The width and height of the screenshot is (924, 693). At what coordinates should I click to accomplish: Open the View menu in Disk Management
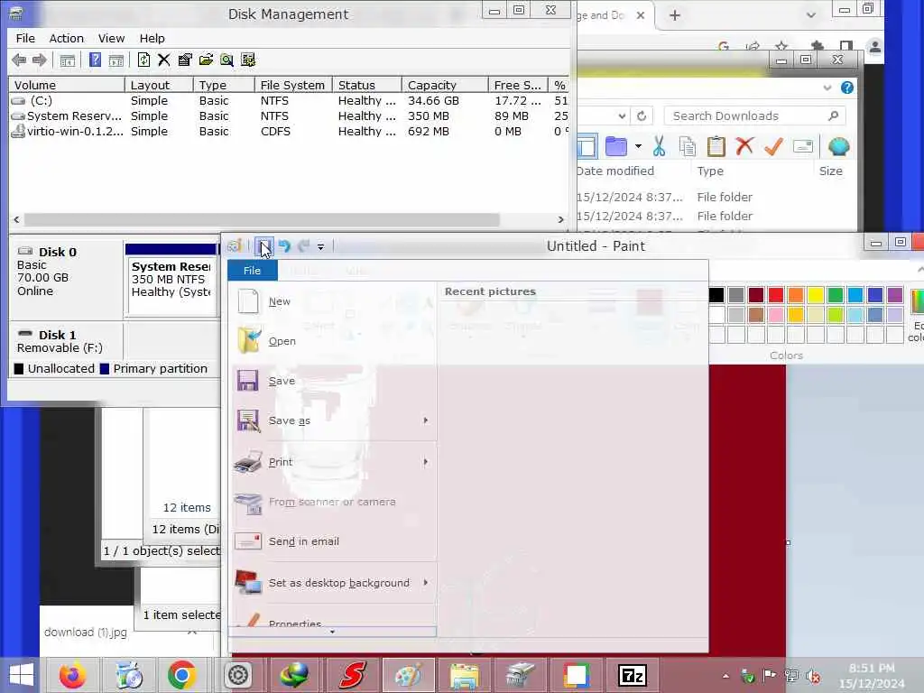pyautogui.click(x=111, y=38)
